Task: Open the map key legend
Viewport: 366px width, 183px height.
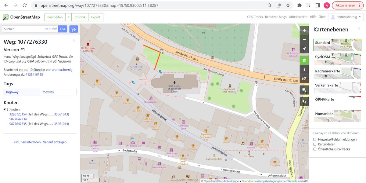Action: [304, 69]
